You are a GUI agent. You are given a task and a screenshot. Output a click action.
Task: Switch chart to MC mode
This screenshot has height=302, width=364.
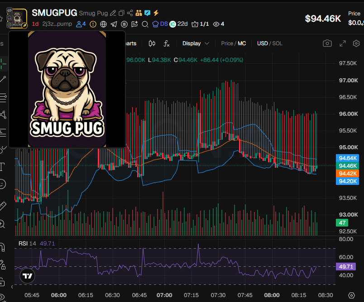(x=242, y=43)
